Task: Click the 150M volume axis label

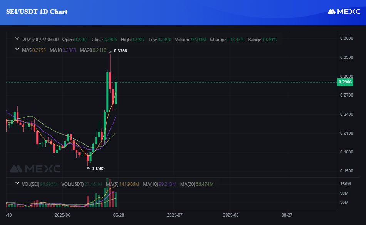Action: point(345,184)
